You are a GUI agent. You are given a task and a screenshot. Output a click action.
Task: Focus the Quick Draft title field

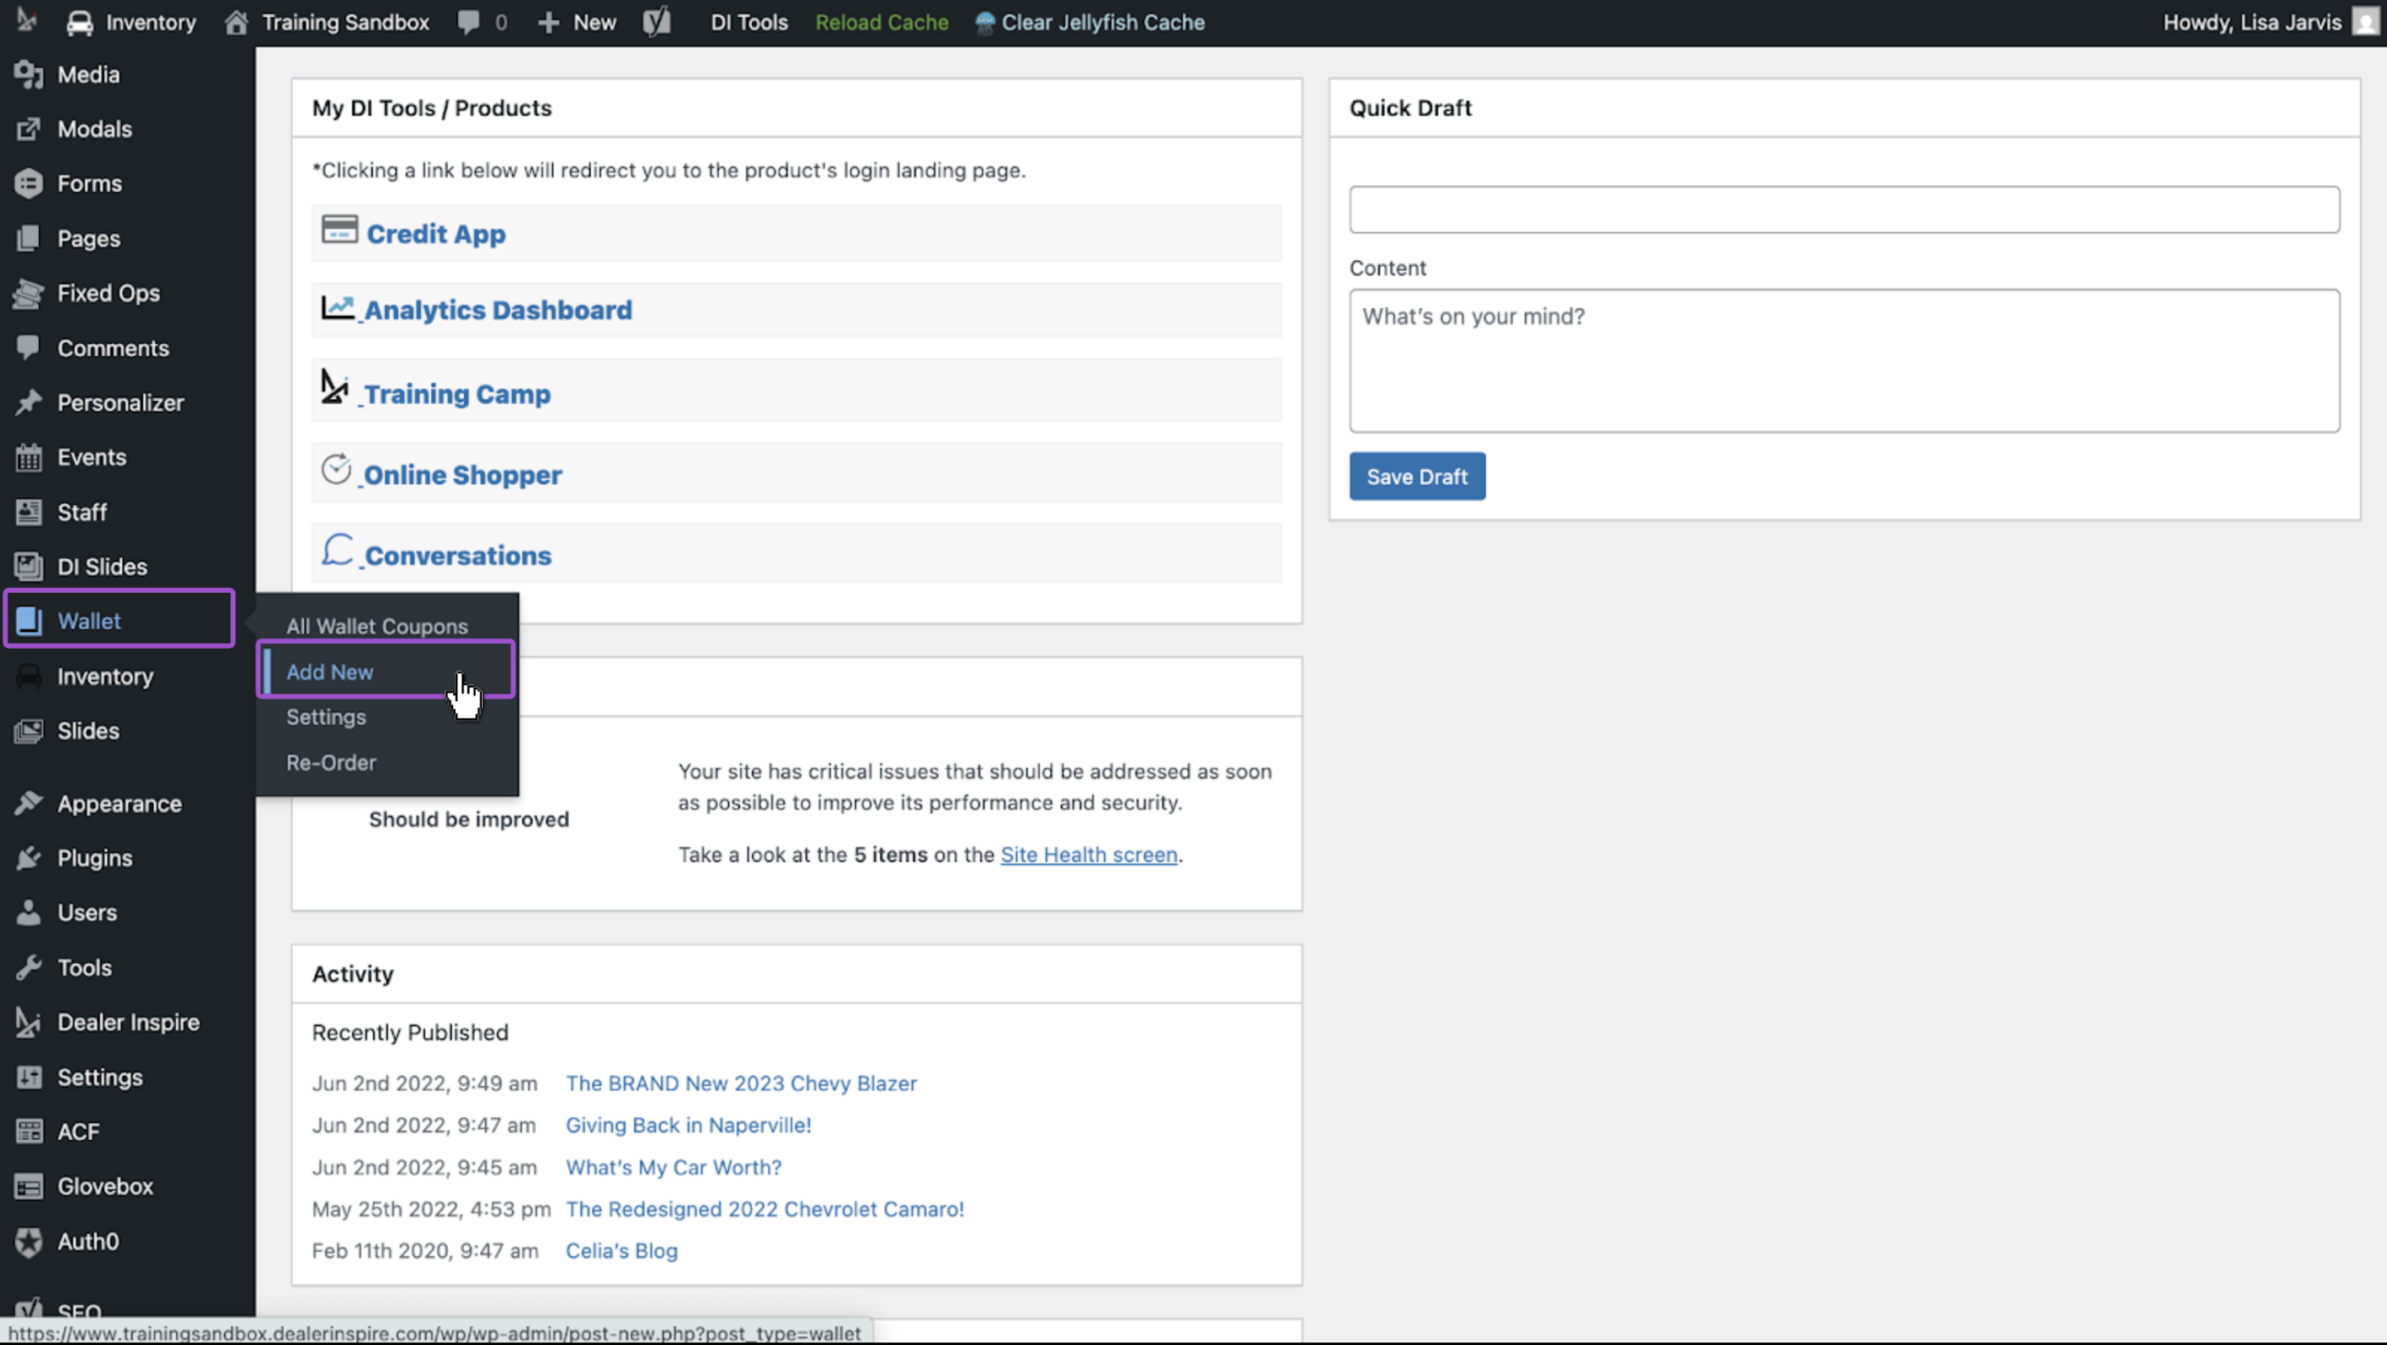[x=1843, y=210]
